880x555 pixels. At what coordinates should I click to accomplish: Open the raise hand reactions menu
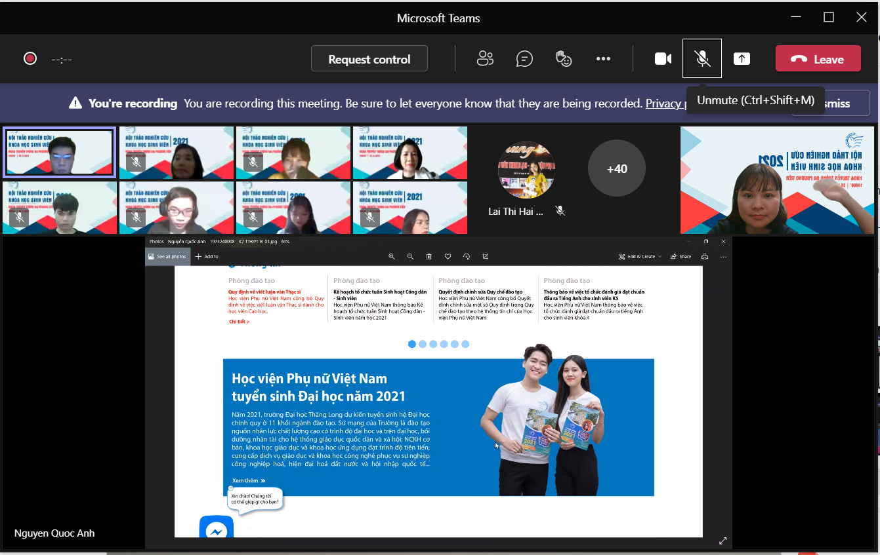564,59
